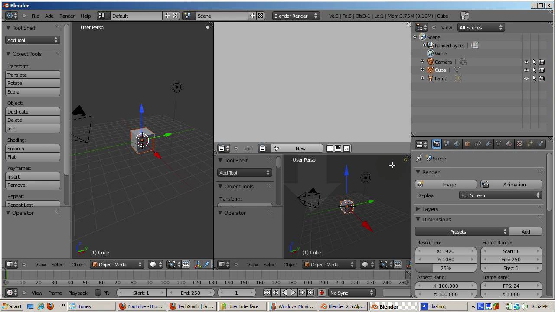Open the Object Mode dropdown in left viewport
Viewport: 555px width, 312px height.
117,264
